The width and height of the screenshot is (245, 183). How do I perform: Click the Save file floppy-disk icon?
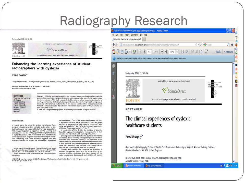pyautogui.click(x=122, y=52)
